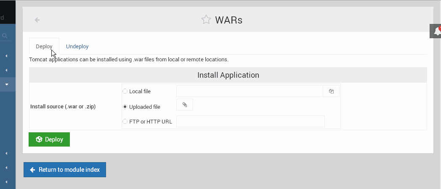This screenshot has height=189, width=441.
Task: Click into the Local file path field
Action: pyautogui.click(x=250, y=91)
